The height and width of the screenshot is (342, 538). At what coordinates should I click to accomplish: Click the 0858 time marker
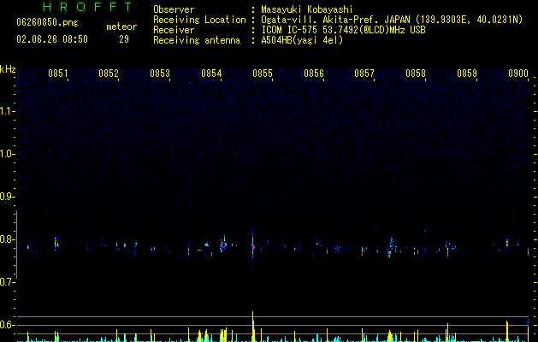coord(416,74)
